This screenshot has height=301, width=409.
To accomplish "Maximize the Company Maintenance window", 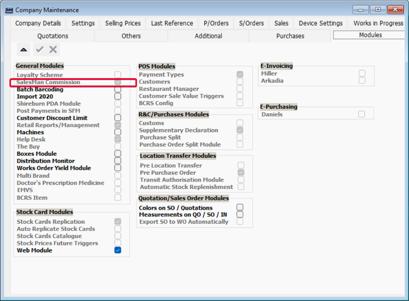I will point(378,10).
